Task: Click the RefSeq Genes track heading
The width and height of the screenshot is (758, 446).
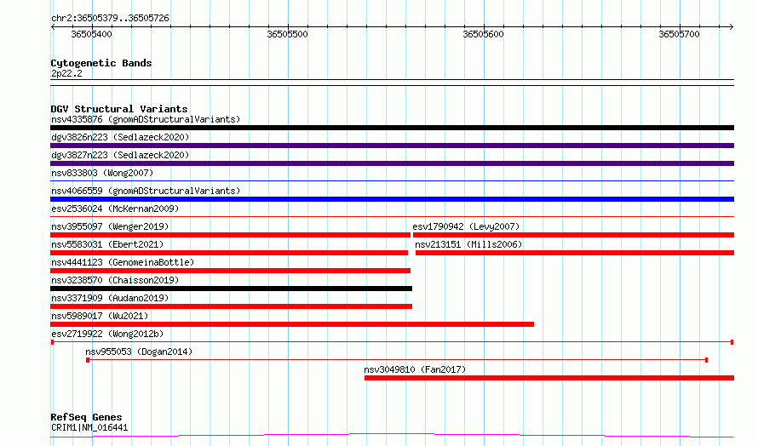Action: coord(86,417)
